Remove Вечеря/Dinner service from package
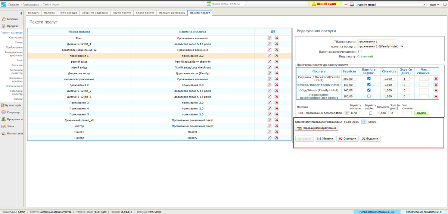448x214 pixels. (436, 85)
